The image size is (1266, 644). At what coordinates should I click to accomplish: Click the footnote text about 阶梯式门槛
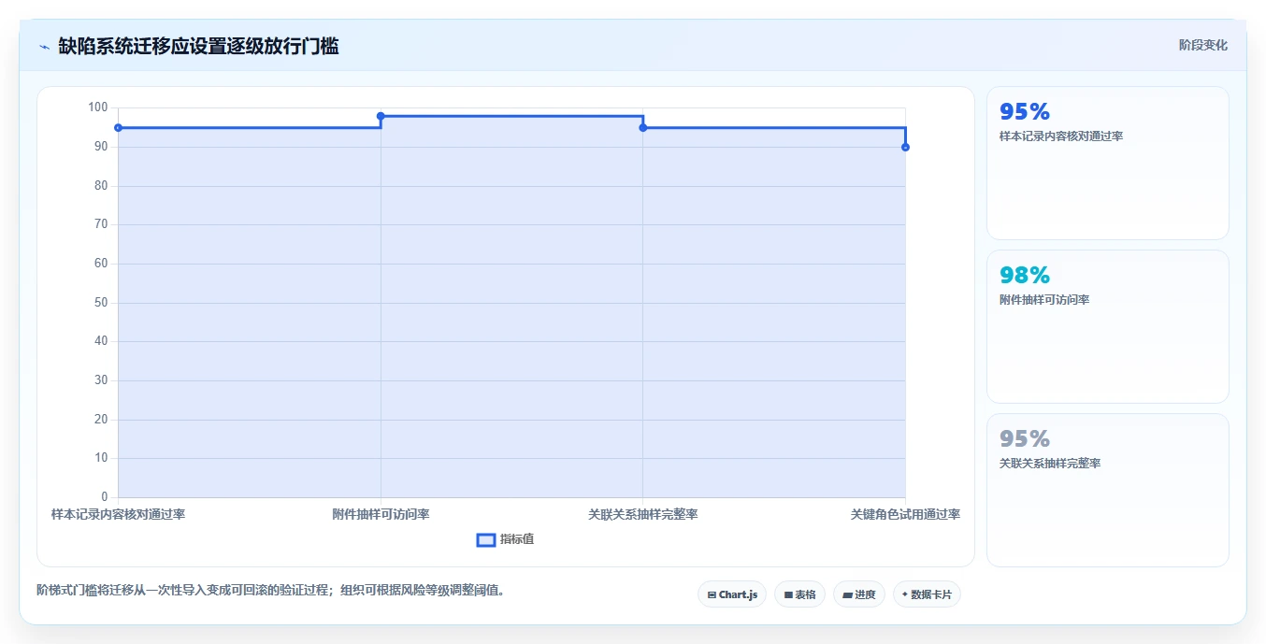[x=271, y=591]
